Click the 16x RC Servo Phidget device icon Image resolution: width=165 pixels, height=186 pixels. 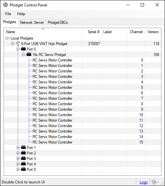pyautogui.click(x=29, y=54)
